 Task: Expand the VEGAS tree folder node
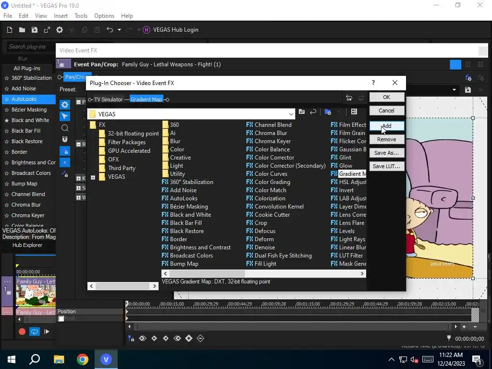93,178
